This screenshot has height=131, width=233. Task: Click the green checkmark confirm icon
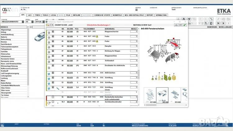pyautogui.click(x=185, y=25)
